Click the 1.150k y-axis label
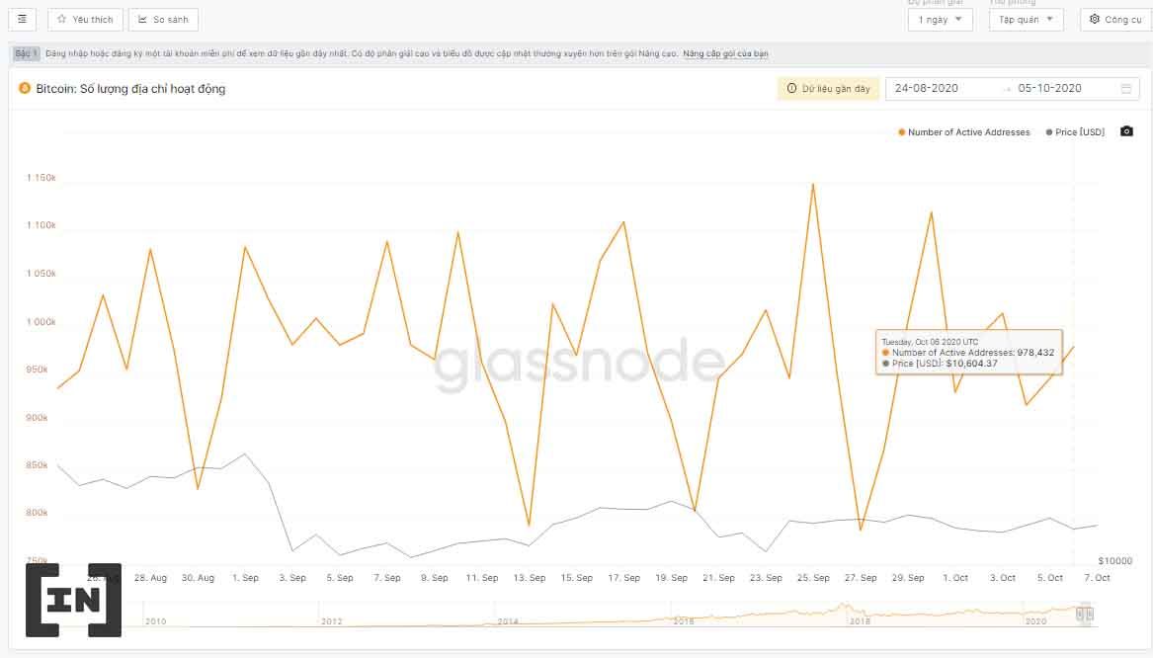Viewport: 1153px width, 658px height. pos(41,178)
